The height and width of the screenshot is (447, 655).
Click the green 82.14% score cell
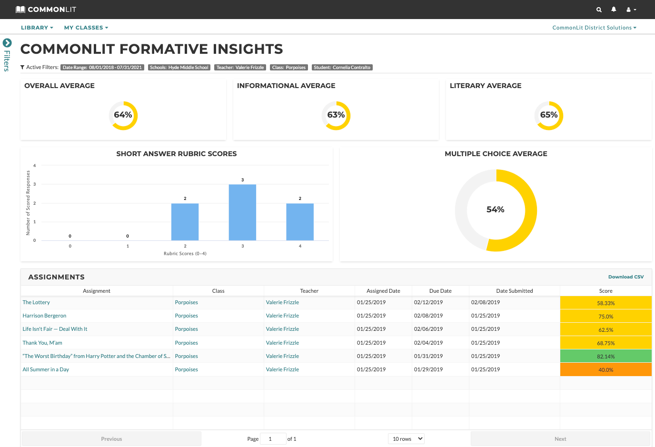(x=606, y=356)
